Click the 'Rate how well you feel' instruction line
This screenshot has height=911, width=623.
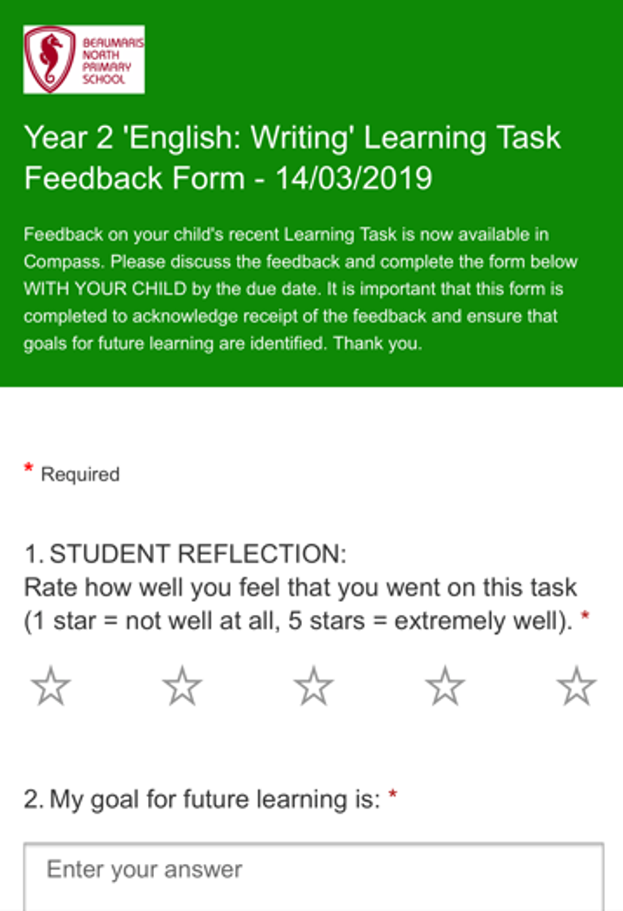pos(300,588)
